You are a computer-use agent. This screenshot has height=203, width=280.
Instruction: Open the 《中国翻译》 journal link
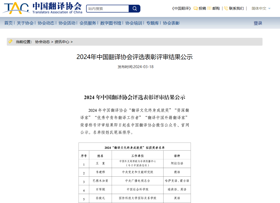pos(181,8)
